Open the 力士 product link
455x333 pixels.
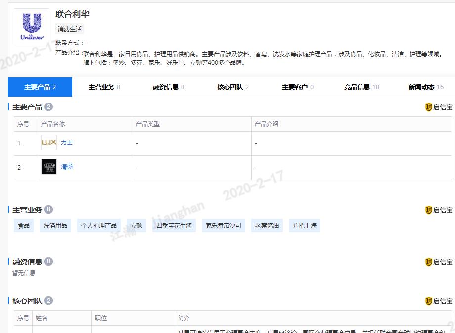pyautogui.click(x=67, y=143)
